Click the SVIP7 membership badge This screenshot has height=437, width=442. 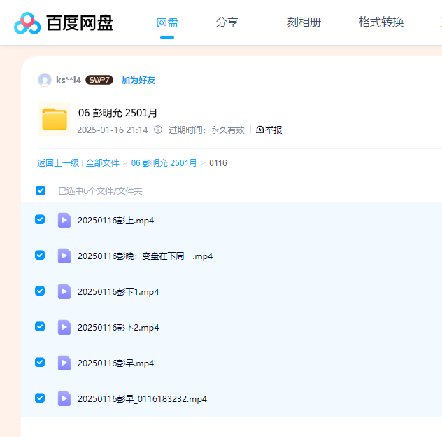[x=99, y=80]
